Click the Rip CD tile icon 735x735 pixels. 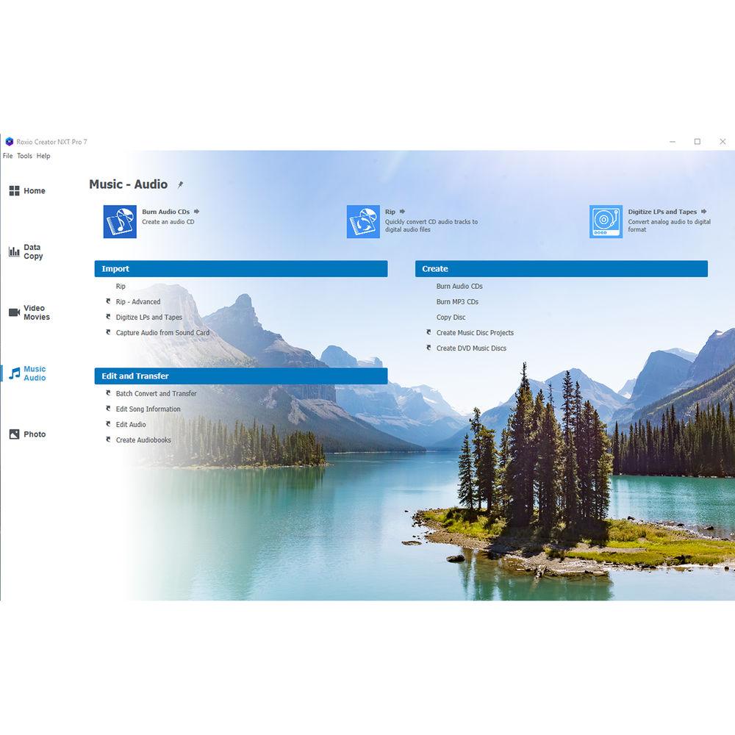pos(363,221)
